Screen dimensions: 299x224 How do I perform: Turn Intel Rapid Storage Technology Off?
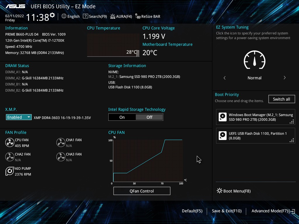tap(149, 117)
